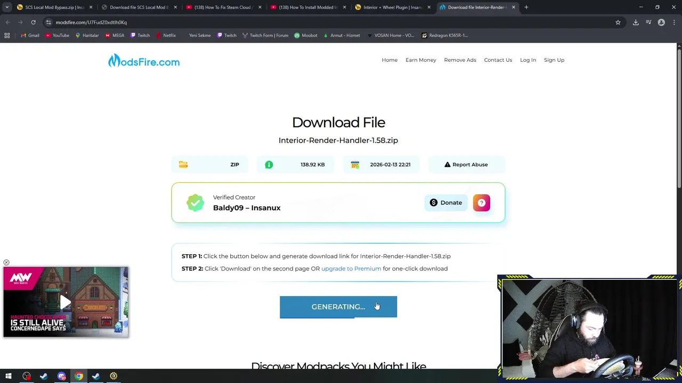Click the green verified creator badge
Image resolution: width=682 pixels, height=383 pixels.
point(195,203)
